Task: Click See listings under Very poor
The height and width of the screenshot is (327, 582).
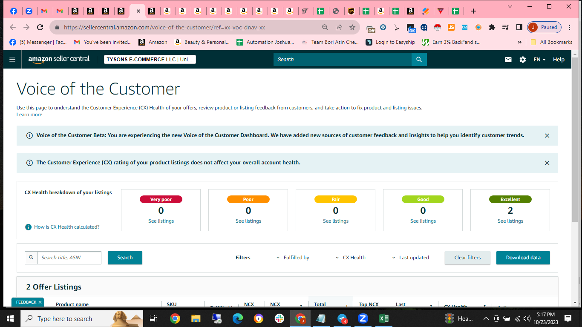Action: [161, 221]
